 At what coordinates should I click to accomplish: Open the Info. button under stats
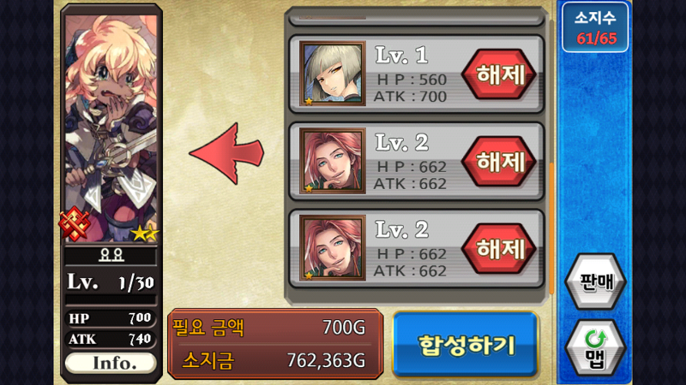pos(111,363)
